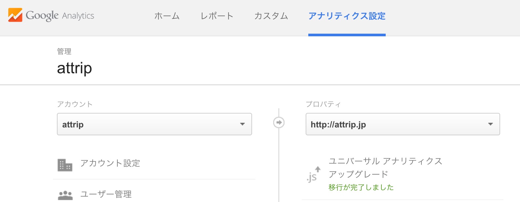This screenshot has height=202, width=520.
Task: Open アカウント設定 link
Action: tap(110, 163)
